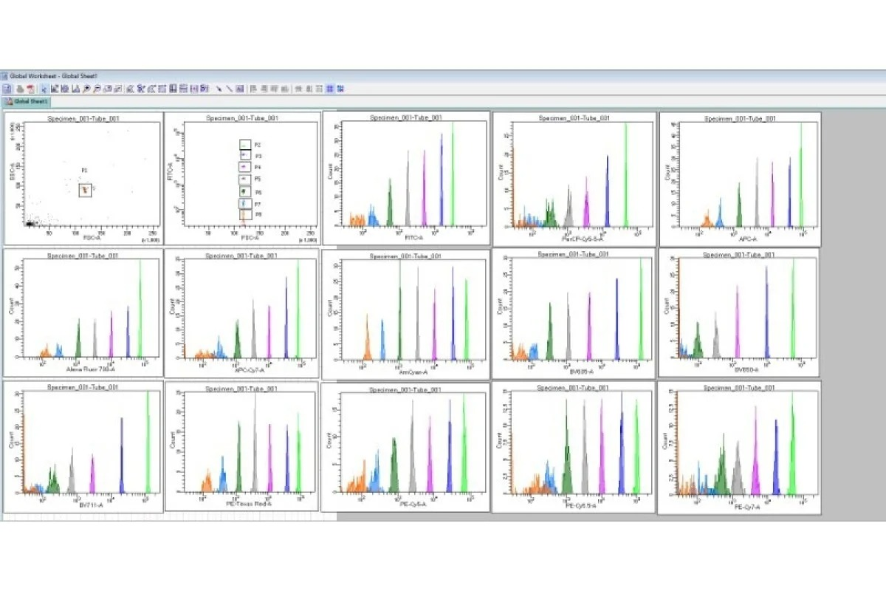
Task: Select the arrow pointer selection tool
Action: [x=44, y=89]
